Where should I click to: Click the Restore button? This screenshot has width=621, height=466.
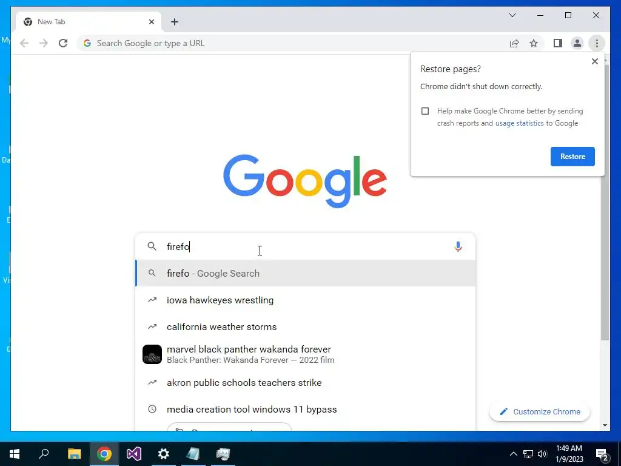coord(572,157)
